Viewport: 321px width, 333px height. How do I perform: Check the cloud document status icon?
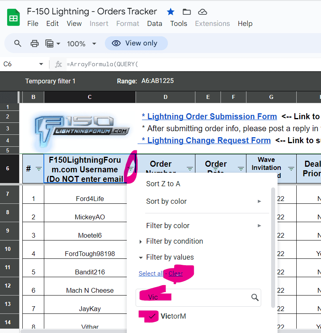point(203,12)
